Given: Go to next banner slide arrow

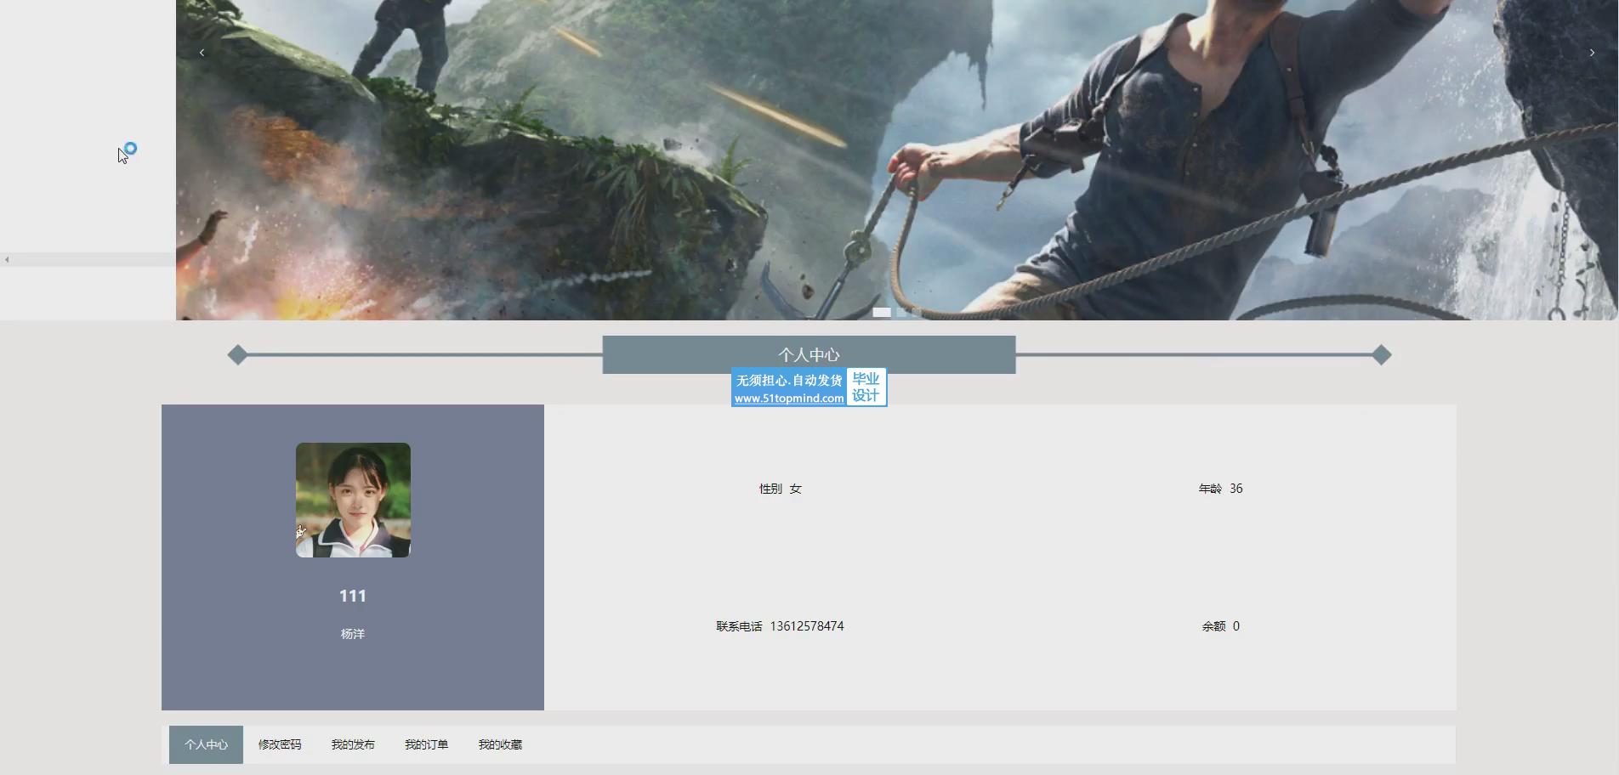Looking at the screenshot, I should (x=1592, y=53).
